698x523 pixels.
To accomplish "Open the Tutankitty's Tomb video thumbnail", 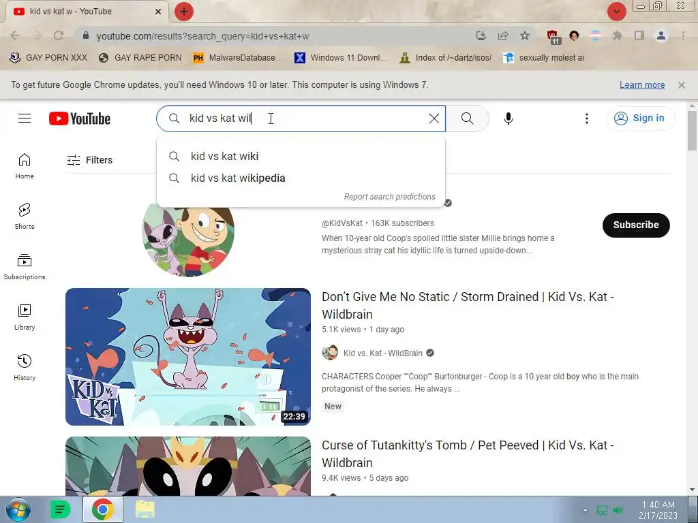I will tap(188, 466).
